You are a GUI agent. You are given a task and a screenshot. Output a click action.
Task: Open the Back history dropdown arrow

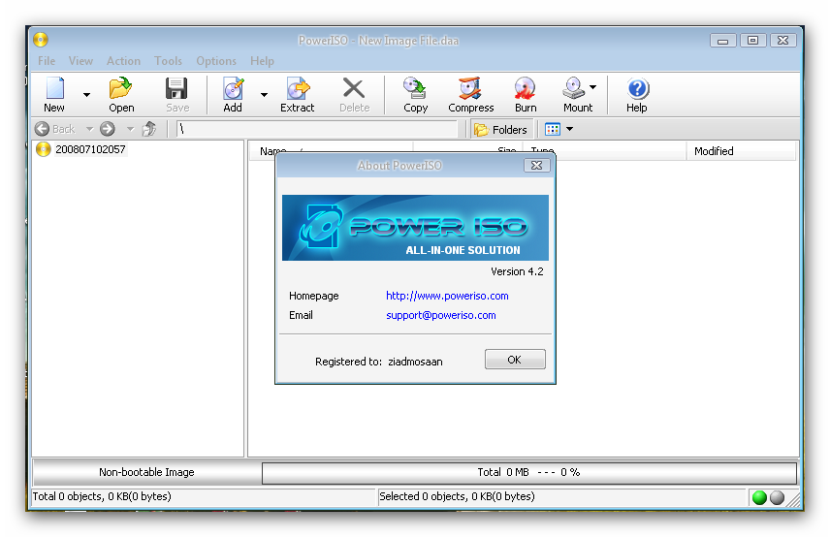[89, 129]
